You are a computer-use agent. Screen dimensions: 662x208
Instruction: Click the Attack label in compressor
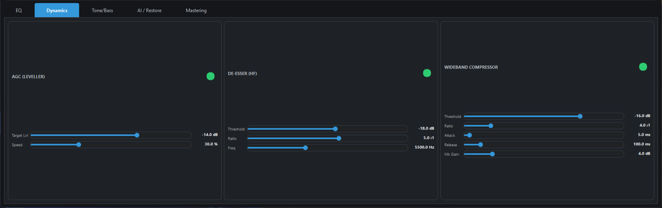click(x=449, y=136)
